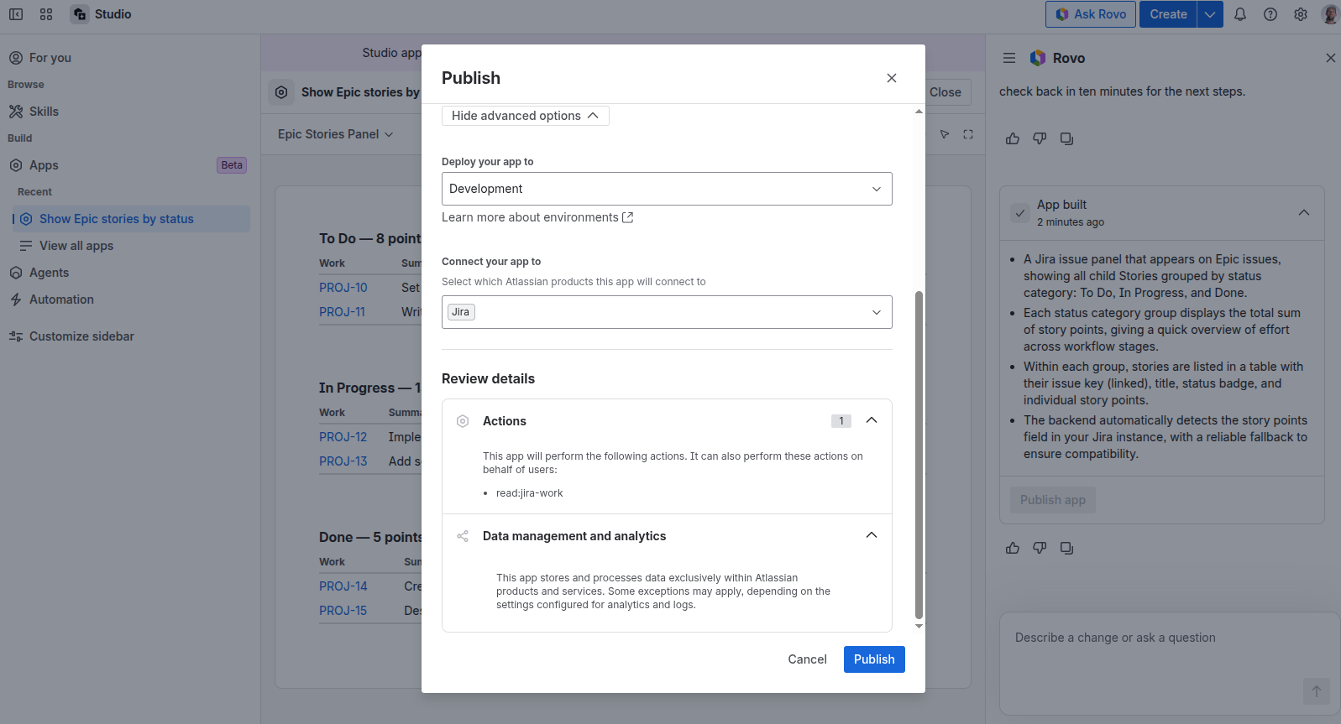
Task: Thumbs down the App built response
Action: click(1040, 548)
